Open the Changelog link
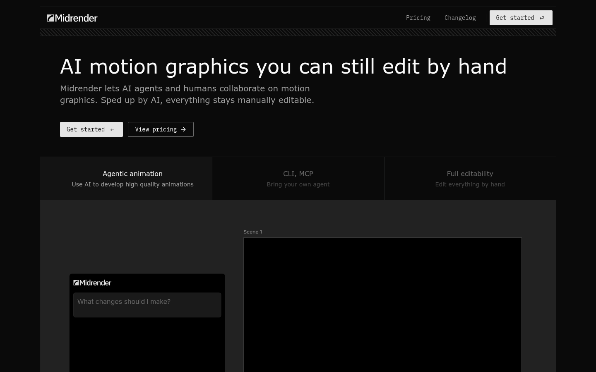The height and width of the screenshot is (372, 596). coord(460,18)
